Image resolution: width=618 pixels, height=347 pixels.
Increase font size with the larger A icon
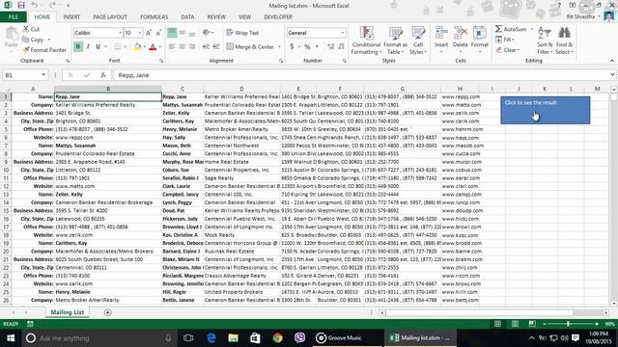149,33
